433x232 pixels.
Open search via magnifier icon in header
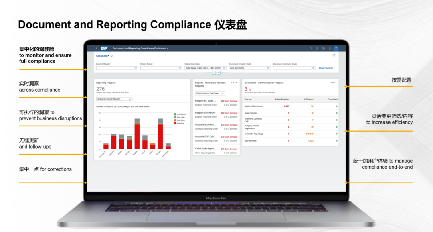pyautogui.click(x=310, y=48)
